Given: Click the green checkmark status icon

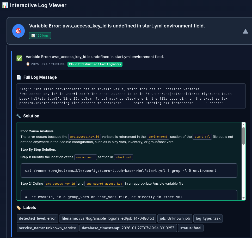Looking at the screenshot, I should [x=19, y=58].
